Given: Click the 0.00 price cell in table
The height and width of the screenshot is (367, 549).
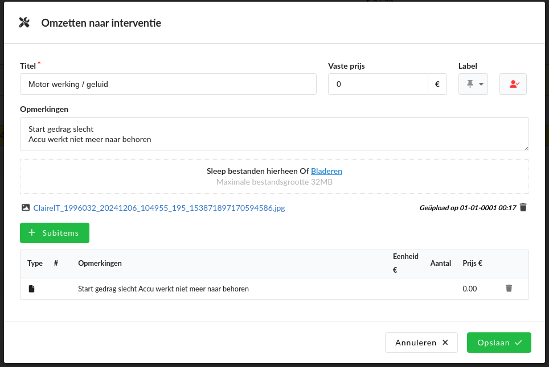Looking at the screenshot, I should [469, 289].
